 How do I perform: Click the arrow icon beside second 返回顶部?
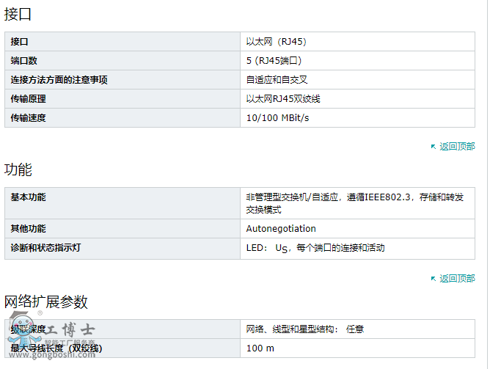(434, 279)
